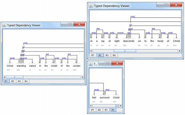This screenshot has height=115, width=185.
Task: Click the top-right viewer's title bar text
Action: click(x=112, y=6)
